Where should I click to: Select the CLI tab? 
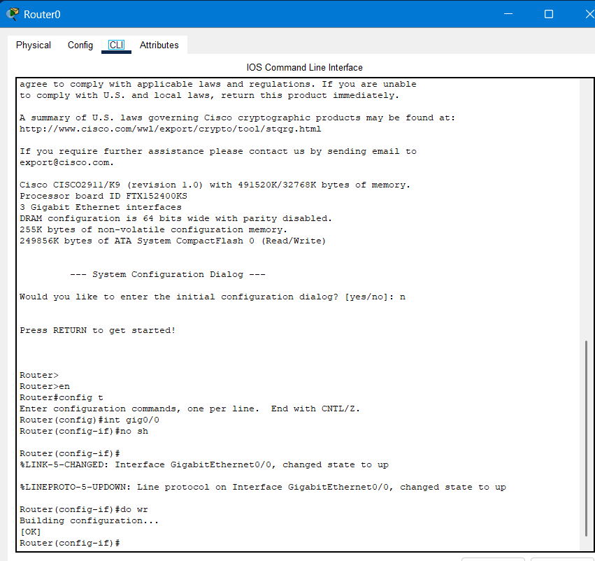coord(116,45)
